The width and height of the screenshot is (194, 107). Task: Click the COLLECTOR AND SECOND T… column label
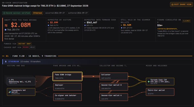[x=113, y=66]
